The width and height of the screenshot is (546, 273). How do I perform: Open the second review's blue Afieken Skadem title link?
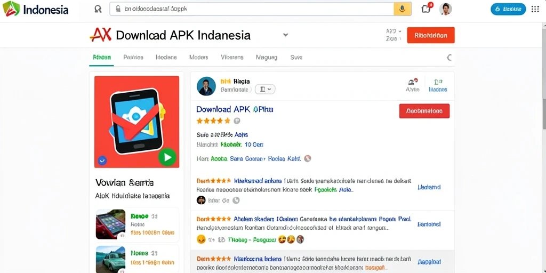266,219
